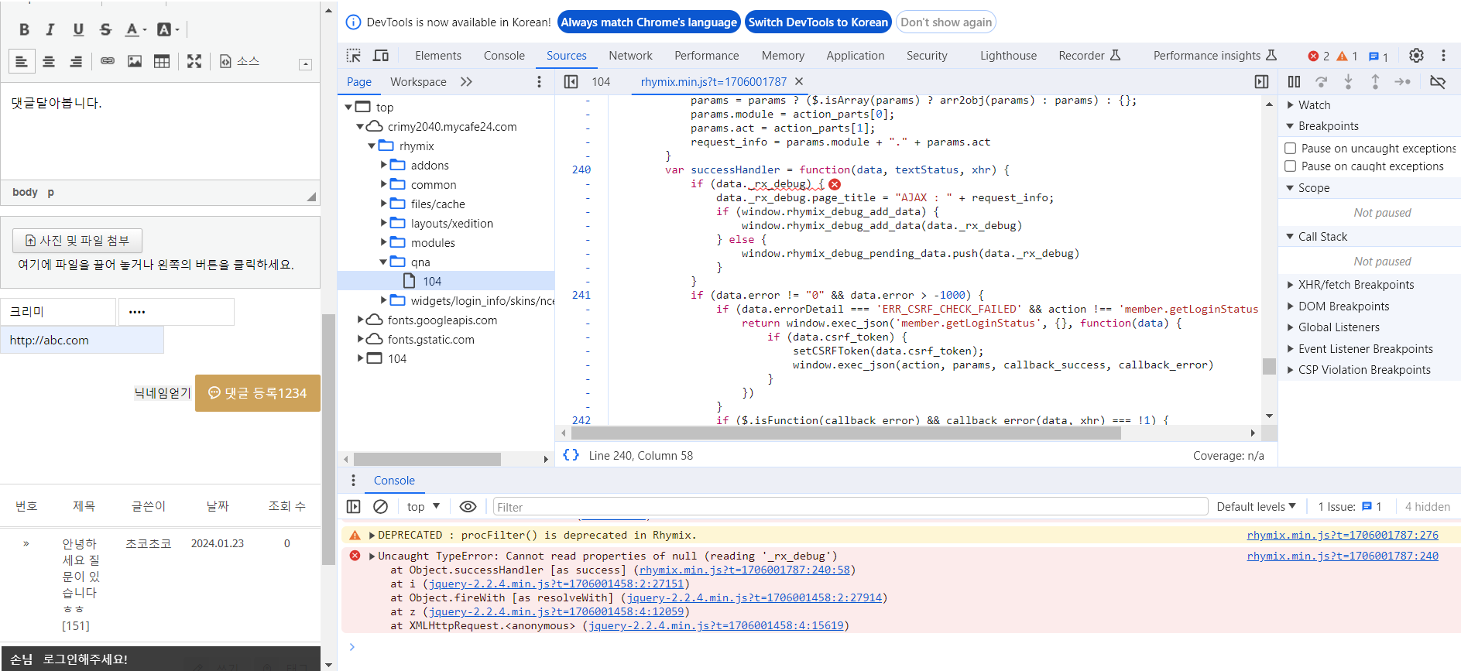Viewport: 1461px width, 671px height.
Task: Open the Memory panel tab
Action: 783,56
